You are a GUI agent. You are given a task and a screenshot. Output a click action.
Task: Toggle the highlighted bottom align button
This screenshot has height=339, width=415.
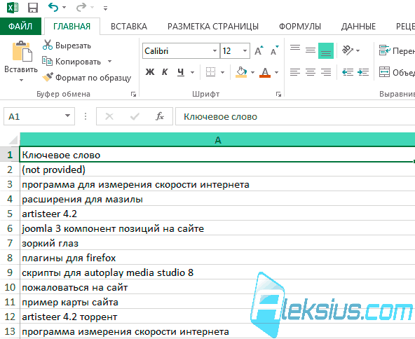(326, 50)
